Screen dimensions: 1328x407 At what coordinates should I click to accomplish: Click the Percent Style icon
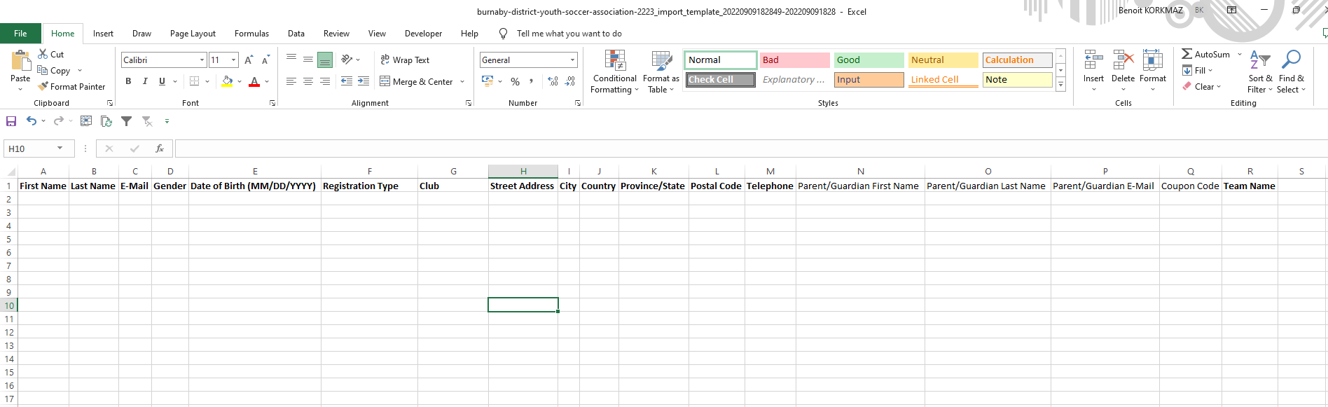[x=515, y=82]
